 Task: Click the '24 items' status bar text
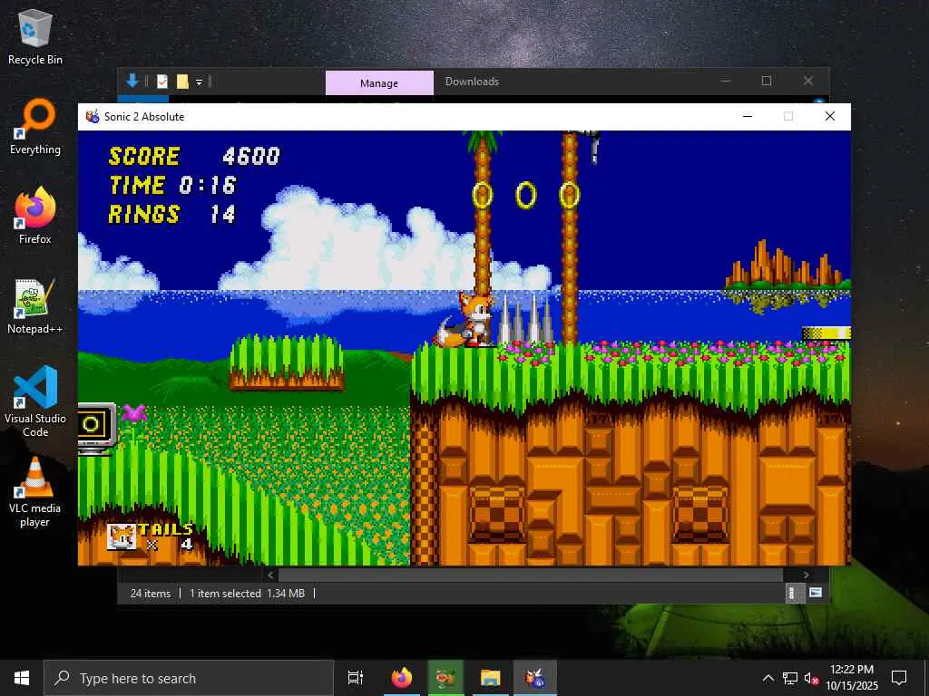click(x=151, y=593)
